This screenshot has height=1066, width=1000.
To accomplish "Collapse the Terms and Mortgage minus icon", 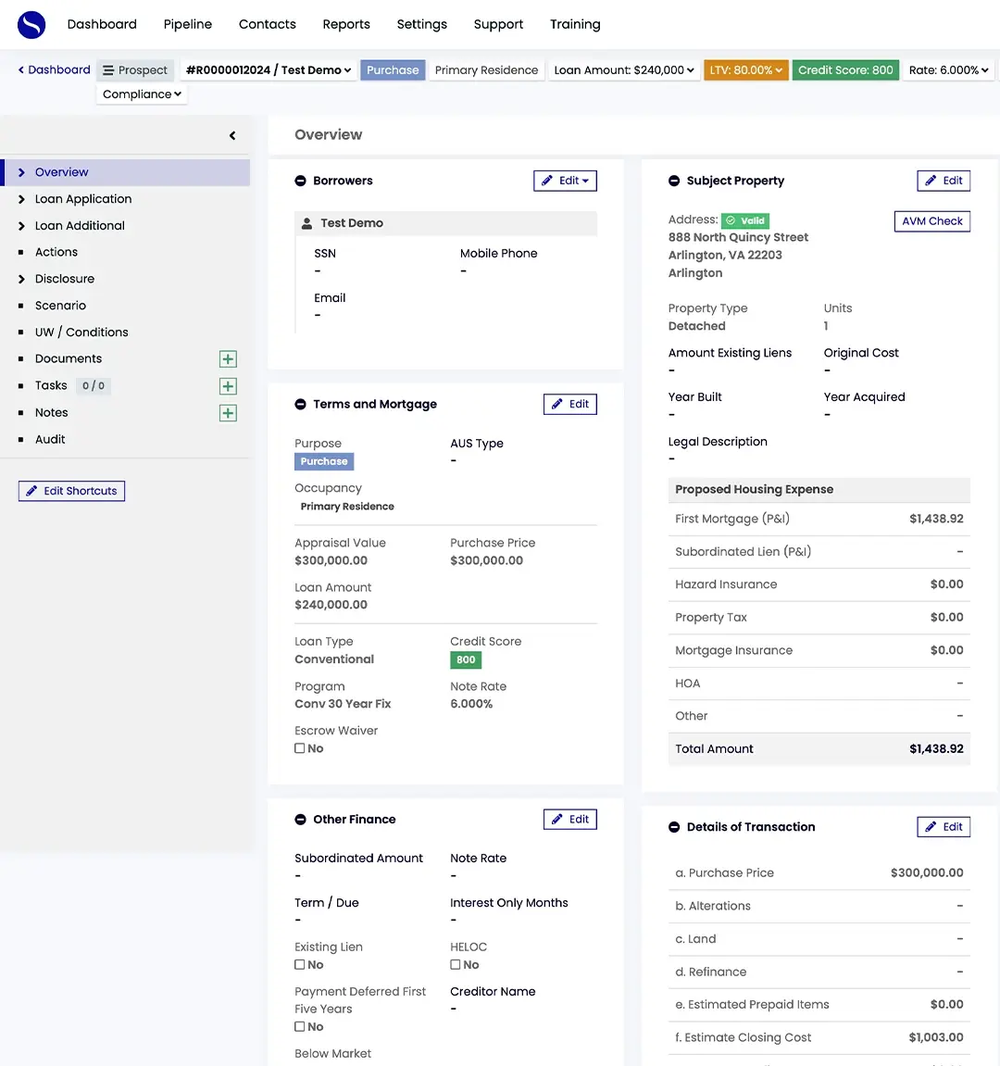I will tap(300, 405).
